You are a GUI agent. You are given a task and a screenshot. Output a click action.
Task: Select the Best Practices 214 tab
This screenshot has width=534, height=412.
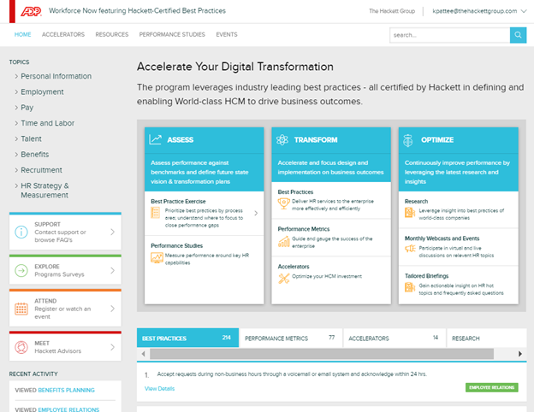[187, 338]
